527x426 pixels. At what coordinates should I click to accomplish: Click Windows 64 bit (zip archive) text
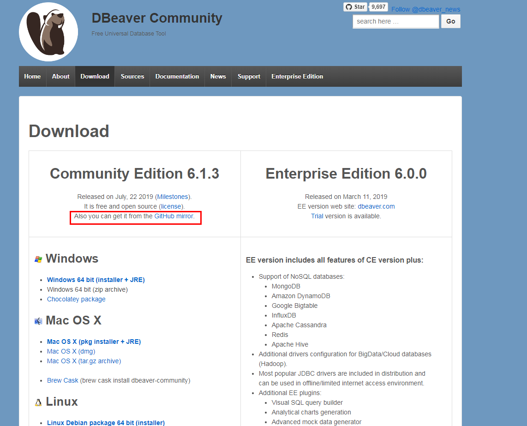[87, 289]
